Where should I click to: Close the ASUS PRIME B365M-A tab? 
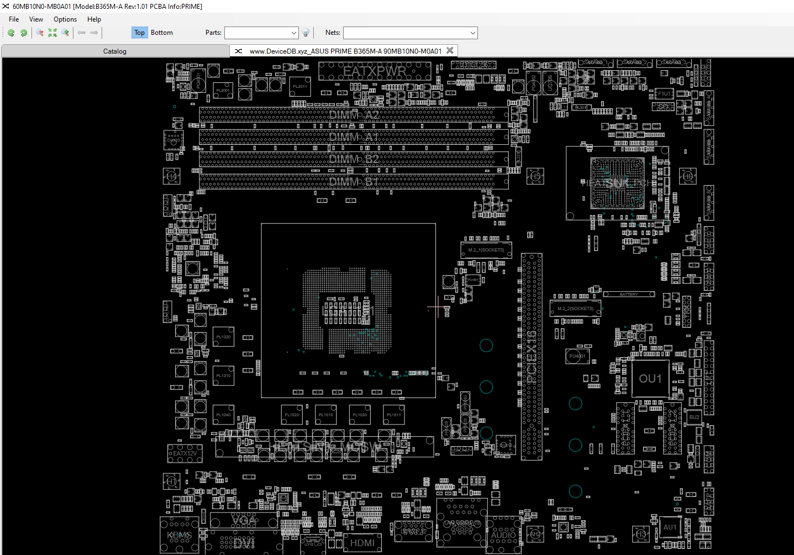pyautogui.click(x=450, y=51)
